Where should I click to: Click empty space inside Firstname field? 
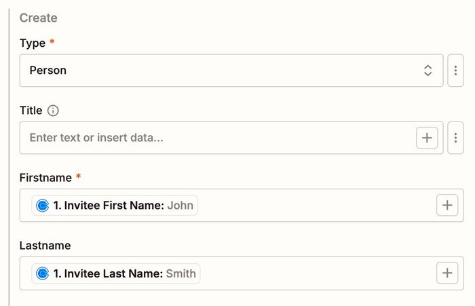pos(312,206)
